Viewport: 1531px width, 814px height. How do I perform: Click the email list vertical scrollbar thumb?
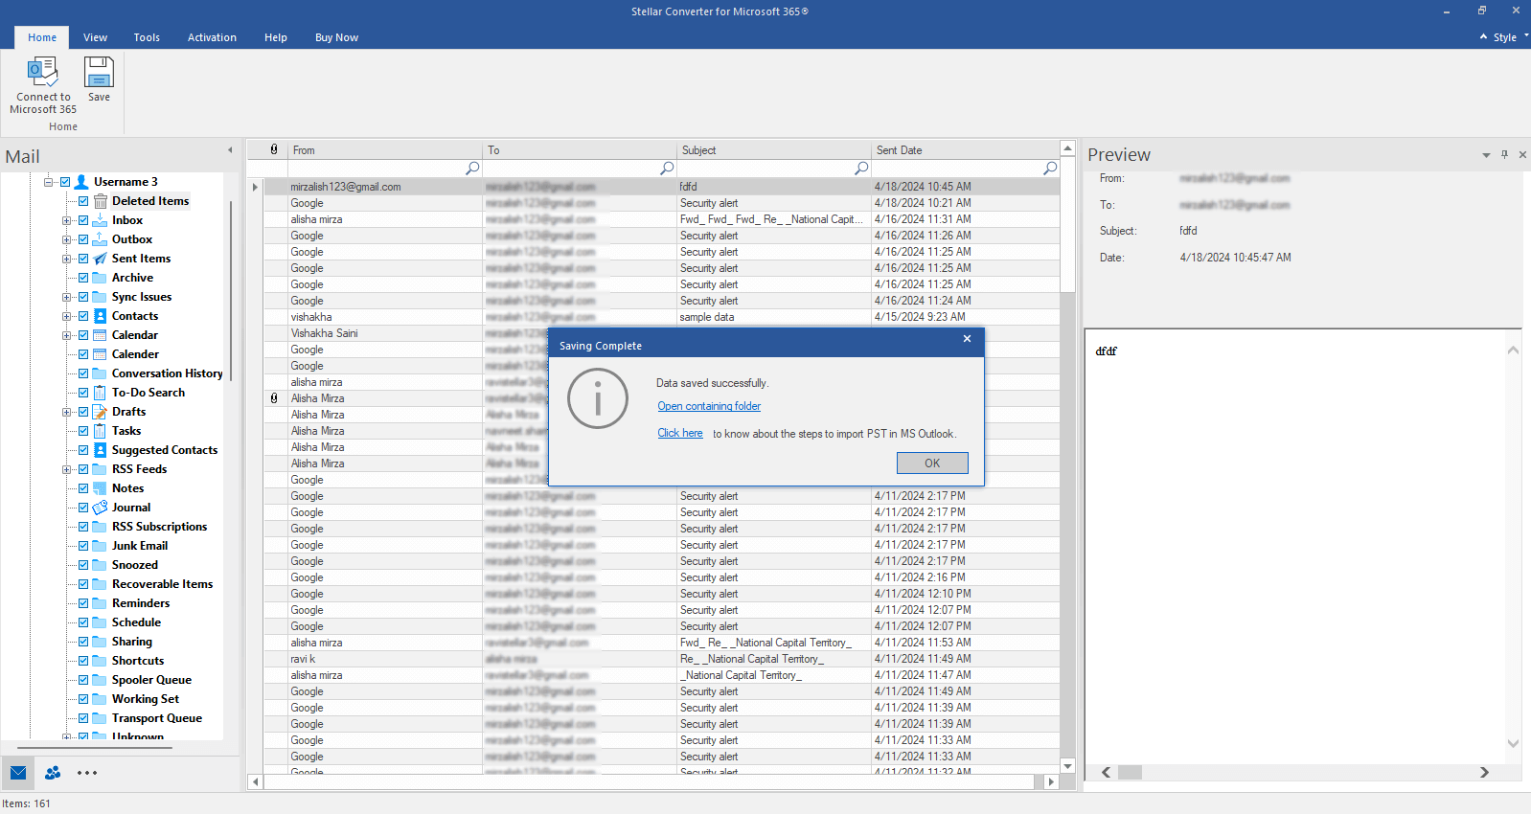coord(1067,223)
